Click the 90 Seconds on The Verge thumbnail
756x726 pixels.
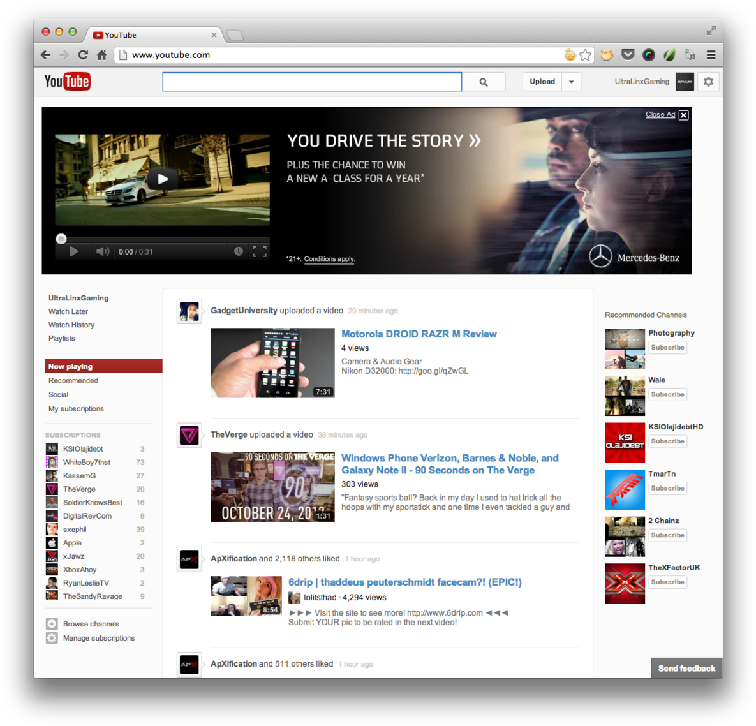point(272,487)
